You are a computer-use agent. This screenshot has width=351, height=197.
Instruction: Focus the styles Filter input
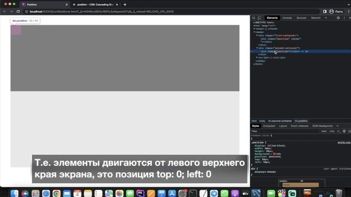click(x=284, y=131)
